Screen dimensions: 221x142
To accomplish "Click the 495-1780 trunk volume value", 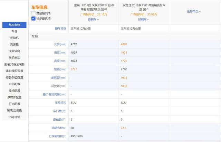I will point(77,136).
